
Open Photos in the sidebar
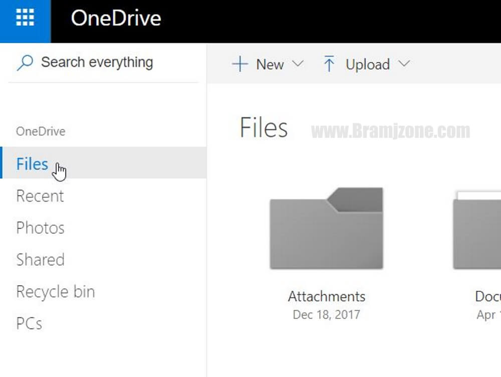click(x=40, y=228)
